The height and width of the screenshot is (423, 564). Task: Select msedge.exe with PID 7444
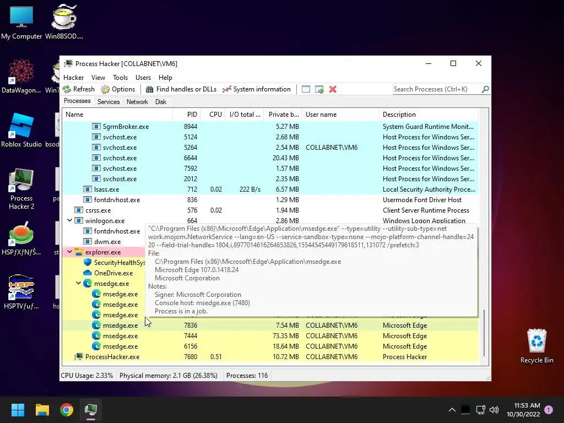(270, 335)
